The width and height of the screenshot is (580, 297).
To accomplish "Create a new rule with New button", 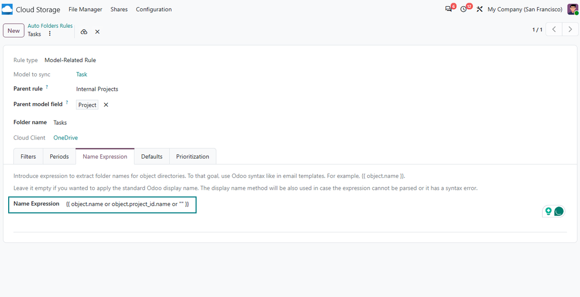I will pyautogui.click(x=14, y=31).
